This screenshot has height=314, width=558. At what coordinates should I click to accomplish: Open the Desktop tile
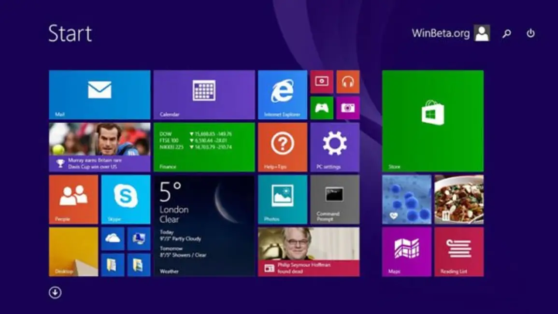coord(73,252)
